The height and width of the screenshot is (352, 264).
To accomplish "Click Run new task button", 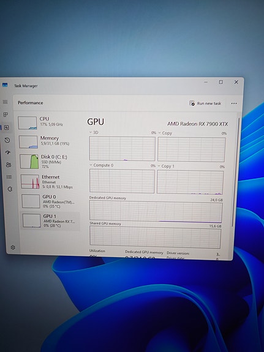I will 205,103.
